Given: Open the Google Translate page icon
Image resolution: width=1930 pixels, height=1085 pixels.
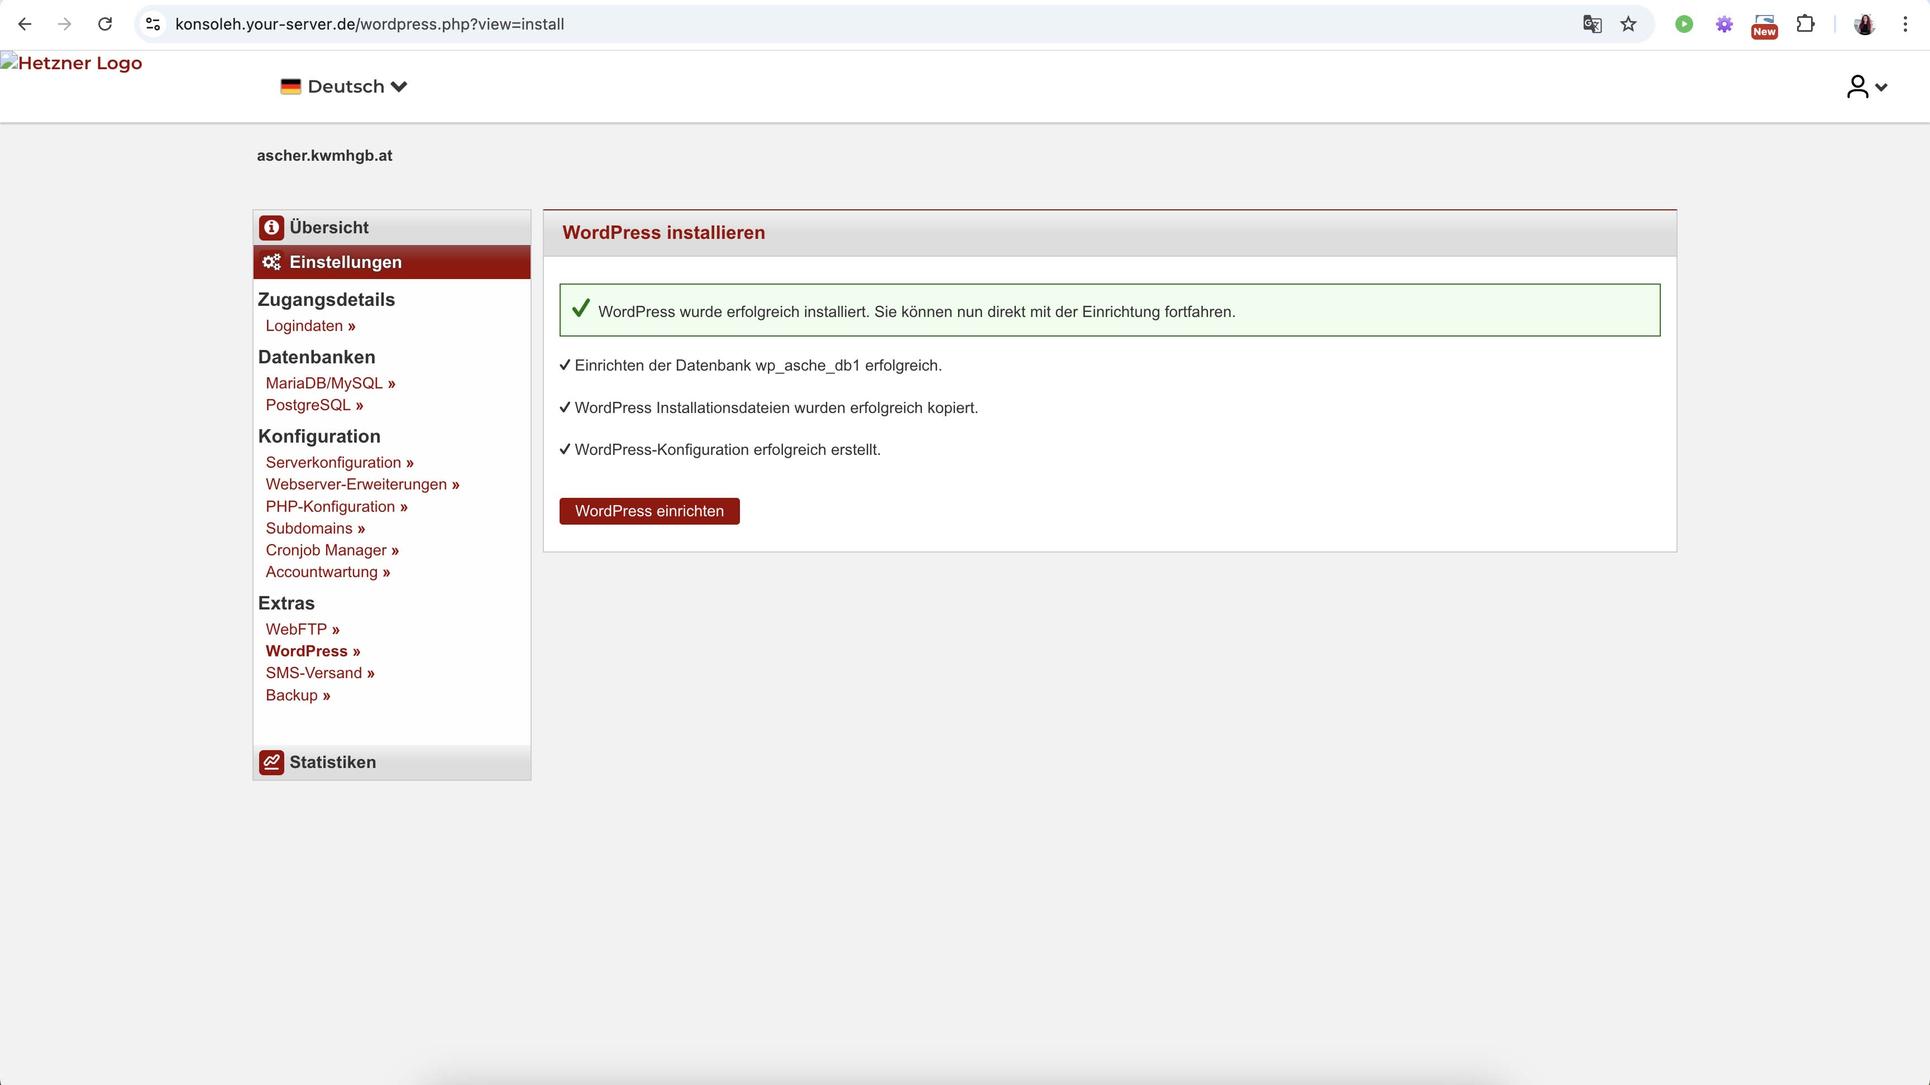Looking at the screenshot, I should click(x=1592, y=24).
